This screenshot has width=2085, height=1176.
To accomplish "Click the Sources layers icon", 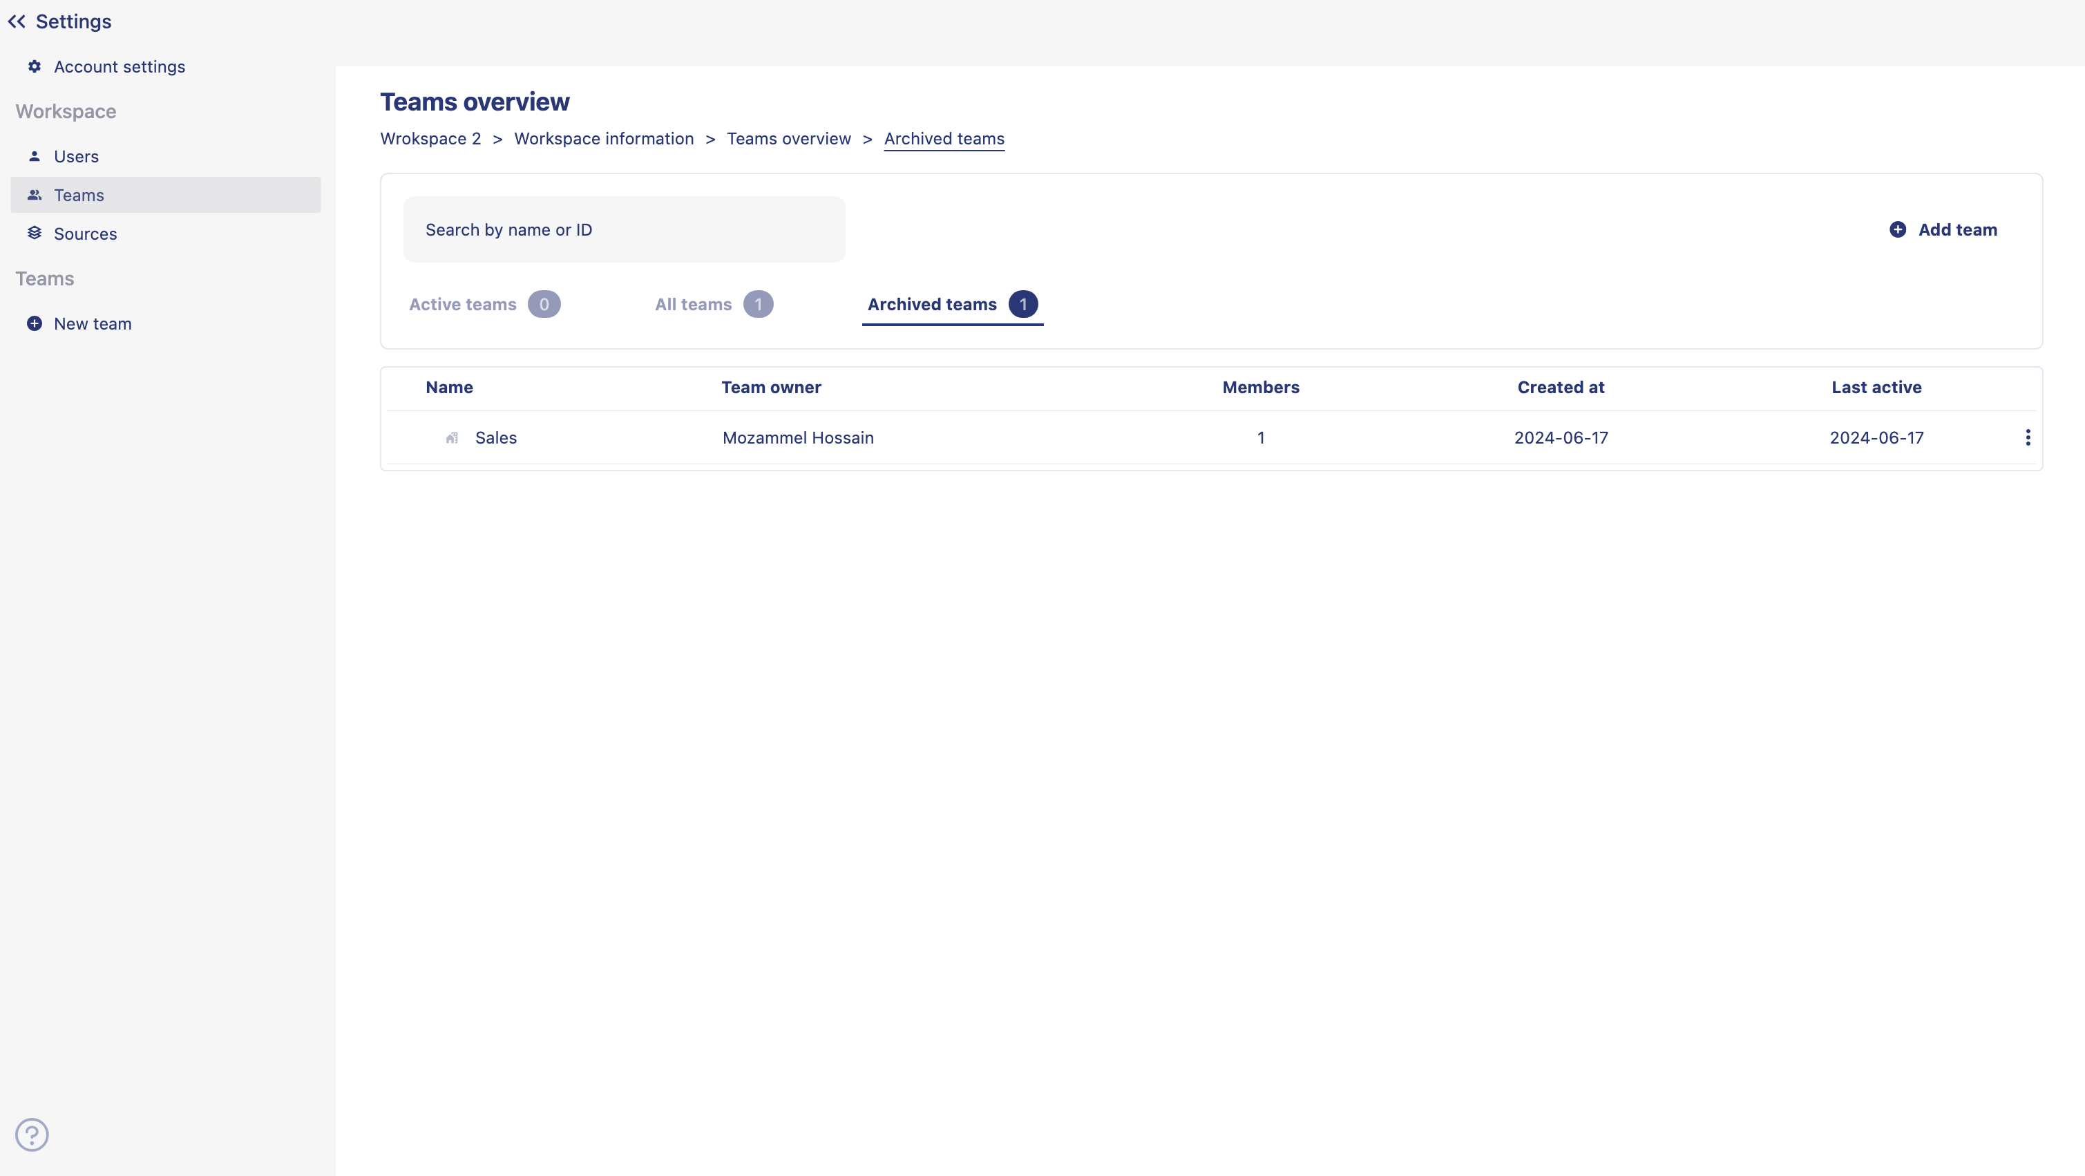I will point(34,233).
